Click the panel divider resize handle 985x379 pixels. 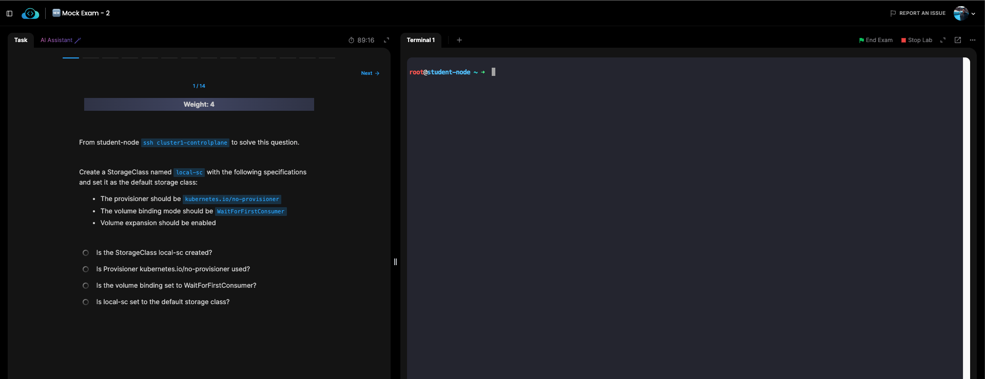[x=395, y=262]
